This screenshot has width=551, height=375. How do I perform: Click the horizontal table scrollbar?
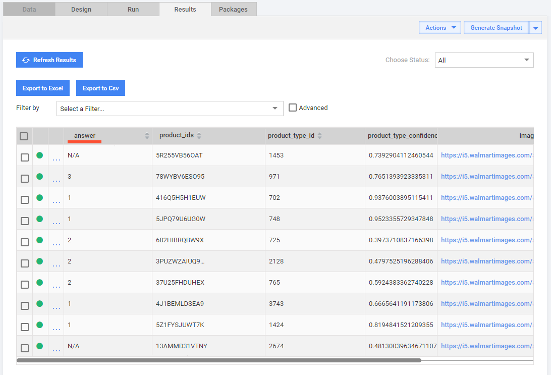tap(218, 360)
